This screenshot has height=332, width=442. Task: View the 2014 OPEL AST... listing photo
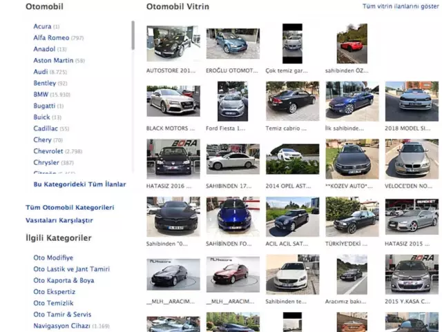click(x=293, y=159)
